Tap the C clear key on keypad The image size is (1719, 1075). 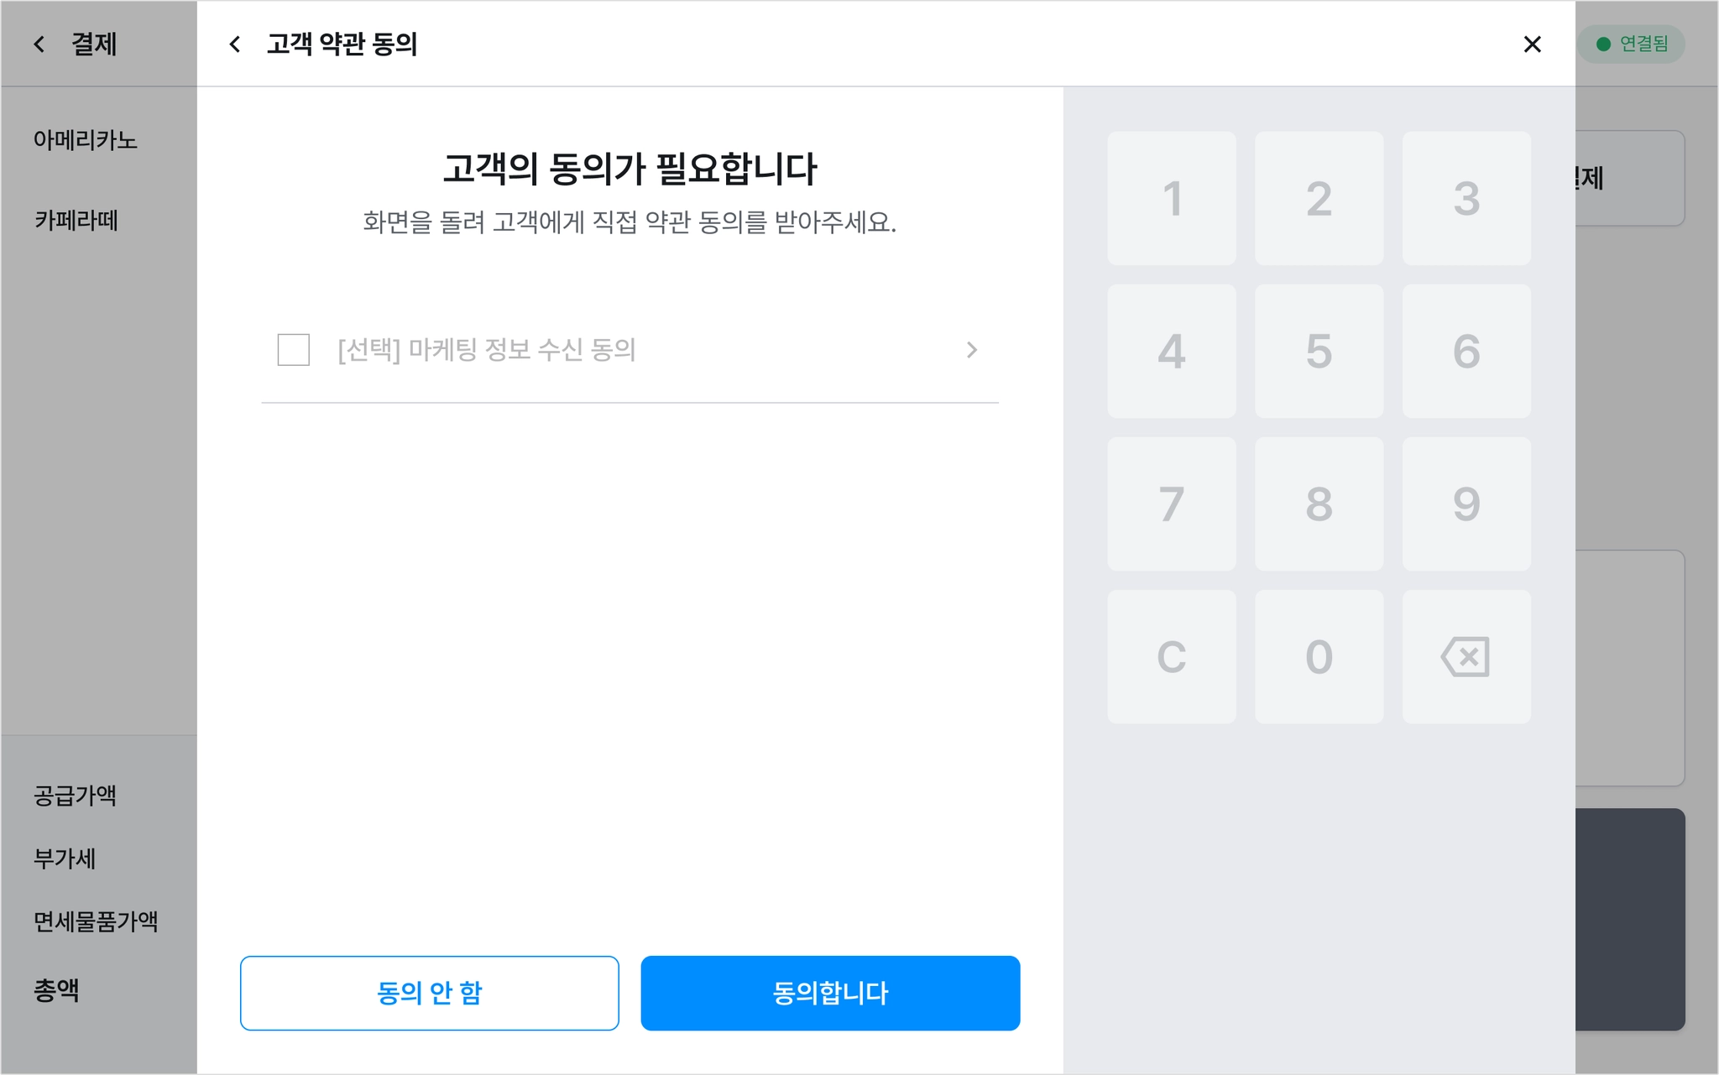[1172, 656]
